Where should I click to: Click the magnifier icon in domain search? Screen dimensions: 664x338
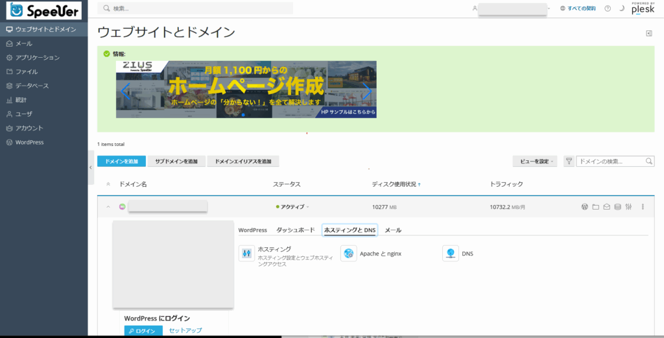point(648,162)
